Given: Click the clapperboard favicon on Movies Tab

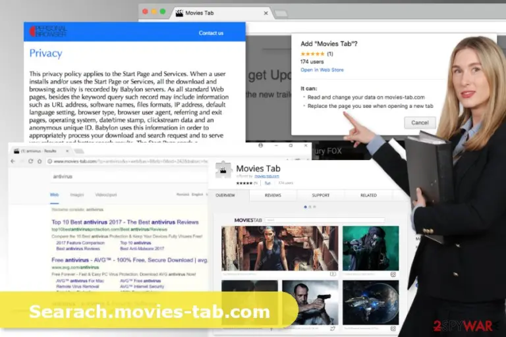Looking at the screenshot, I should pos(179,13).
